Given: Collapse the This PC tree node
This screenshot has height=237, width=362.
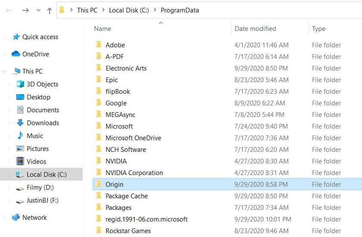Looking at the screenshot, I should coord(5,71).
